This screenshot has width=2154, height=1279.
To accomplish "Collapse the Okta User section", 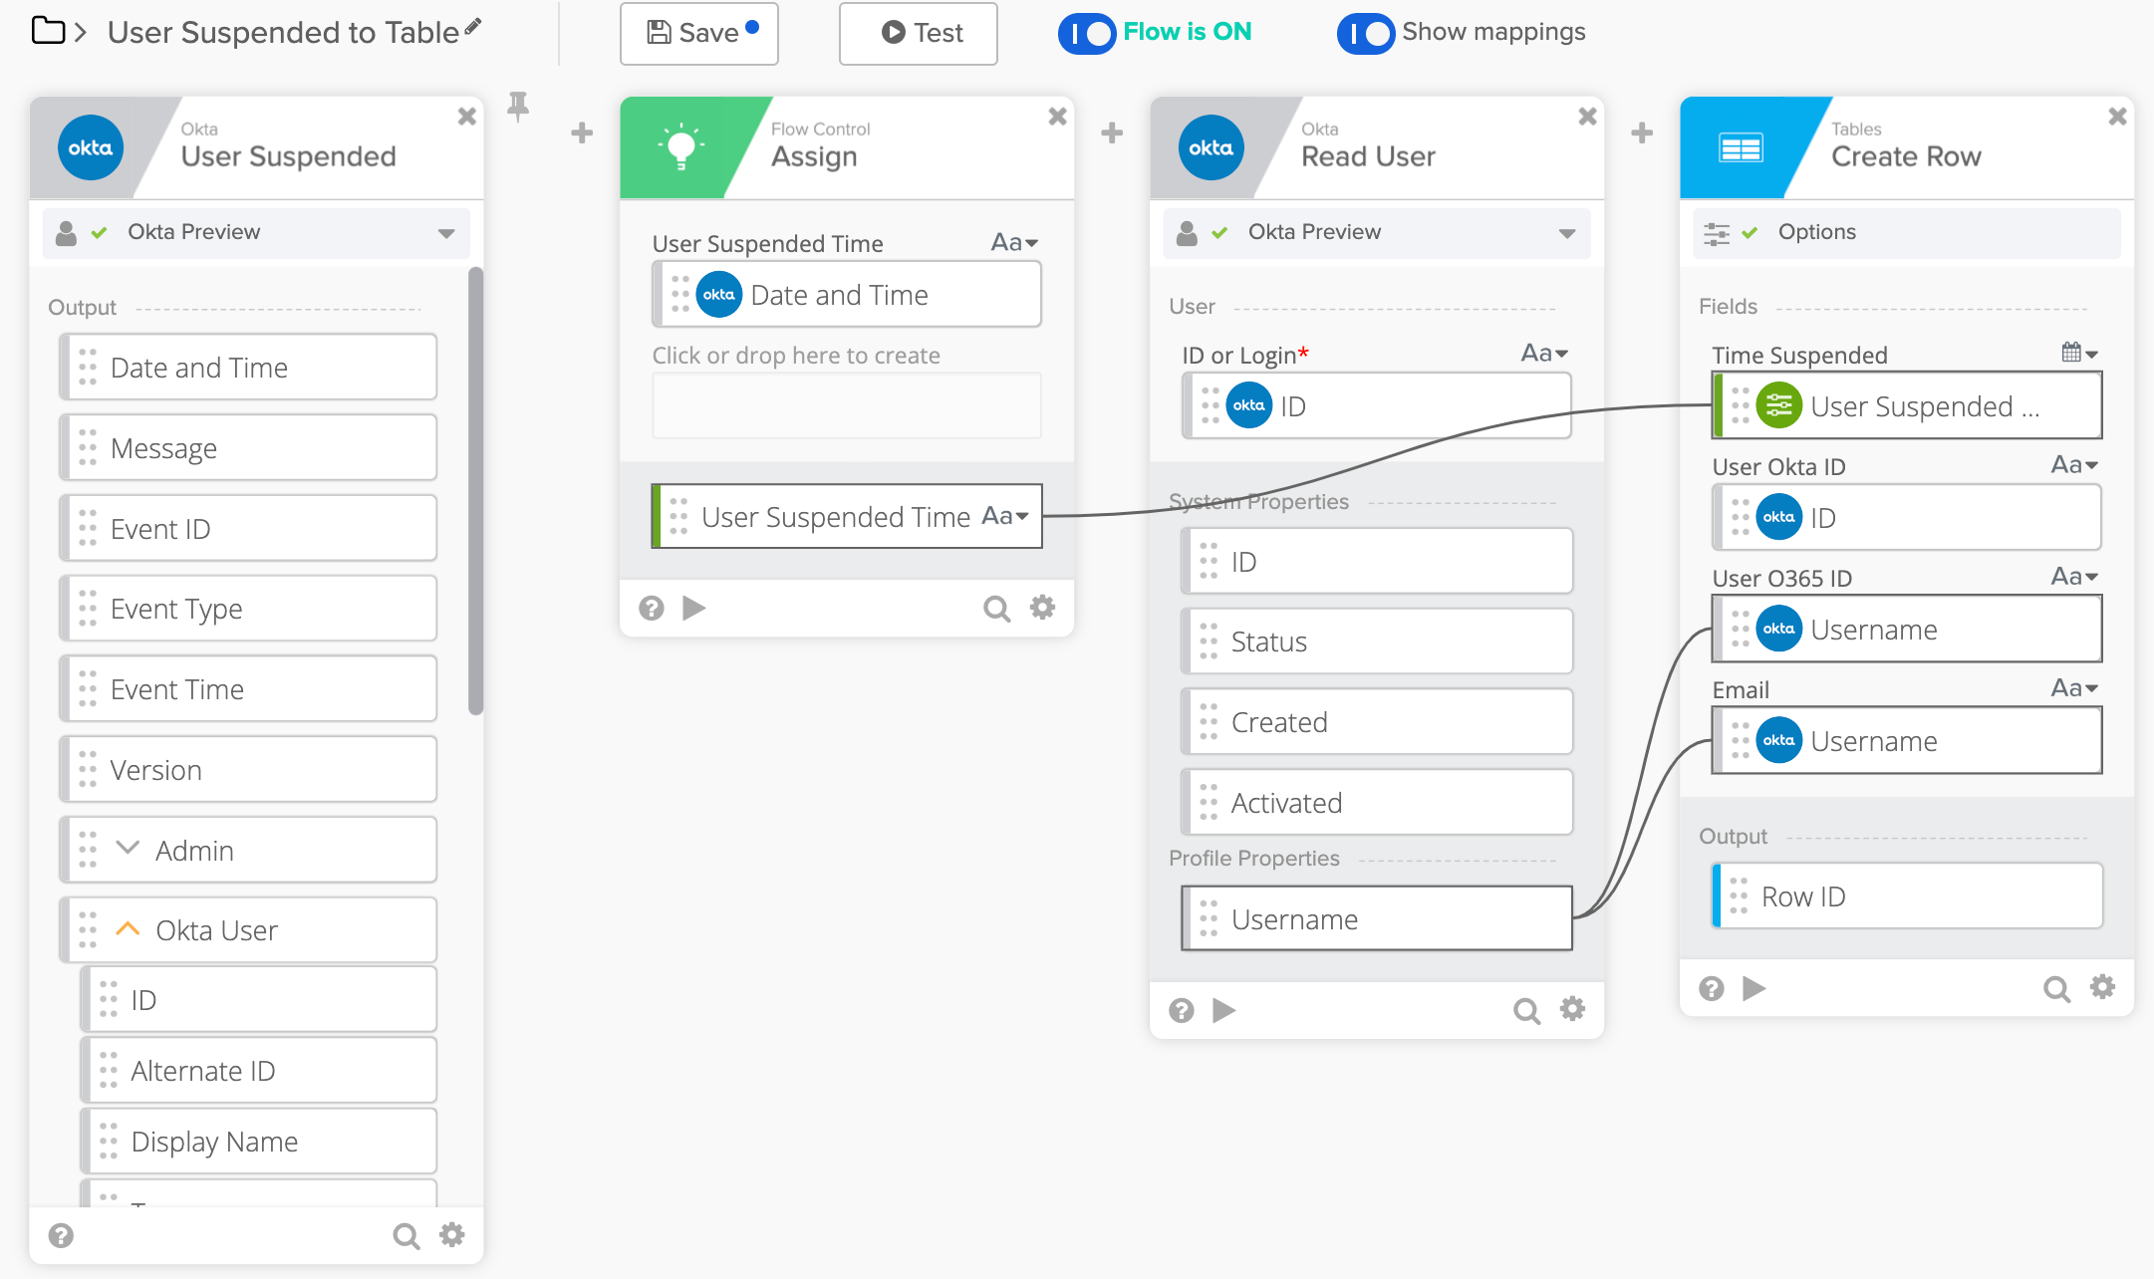I will click(127, 928).
